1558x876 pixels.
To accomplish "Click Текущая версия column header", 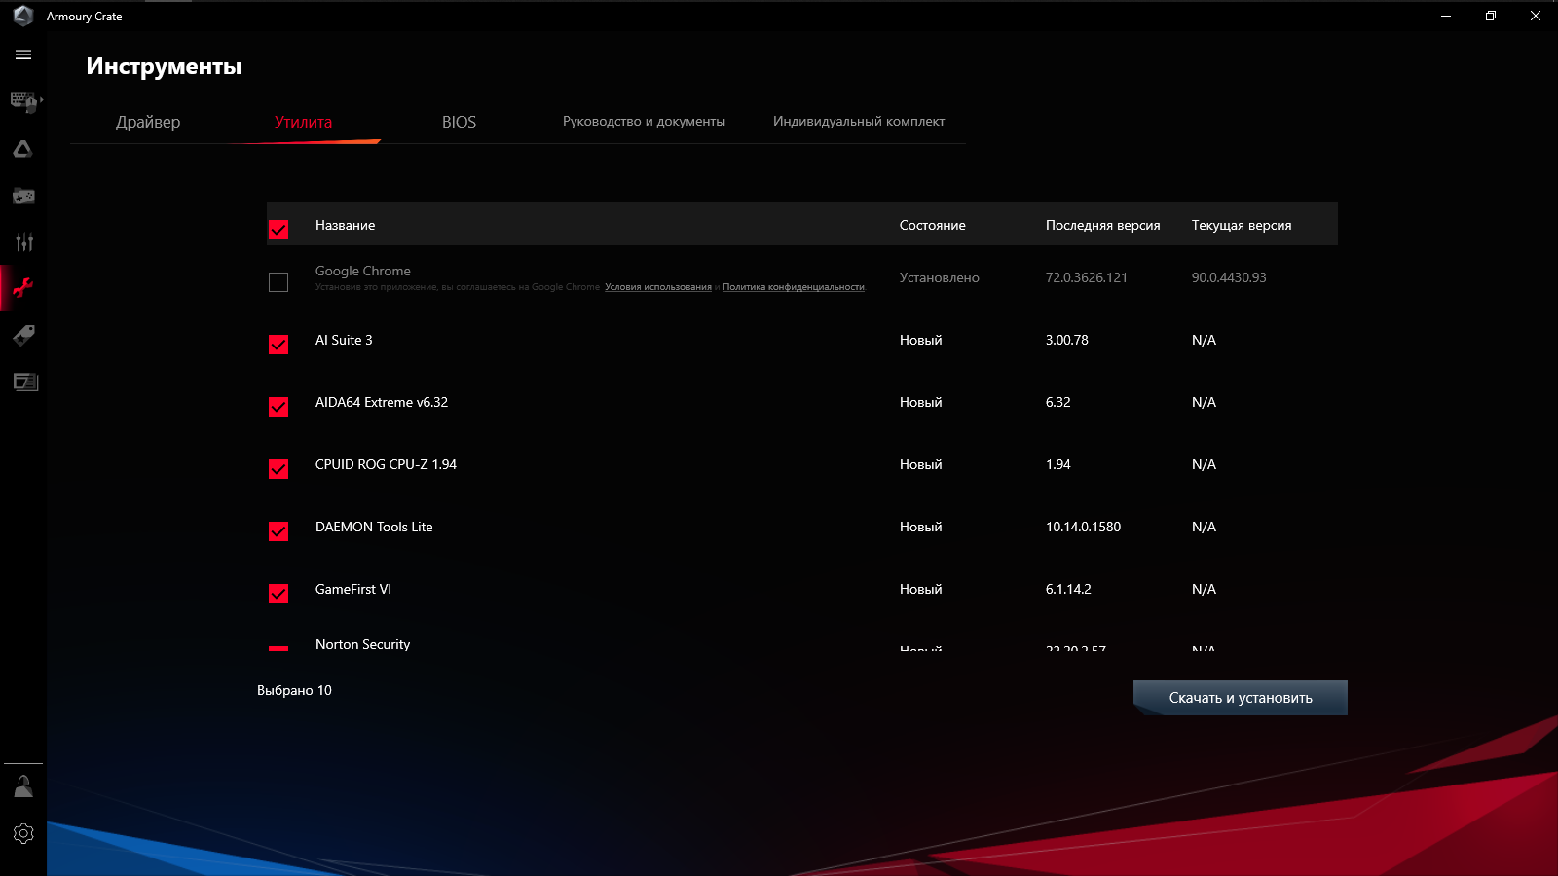I will tap(1242, 225).
